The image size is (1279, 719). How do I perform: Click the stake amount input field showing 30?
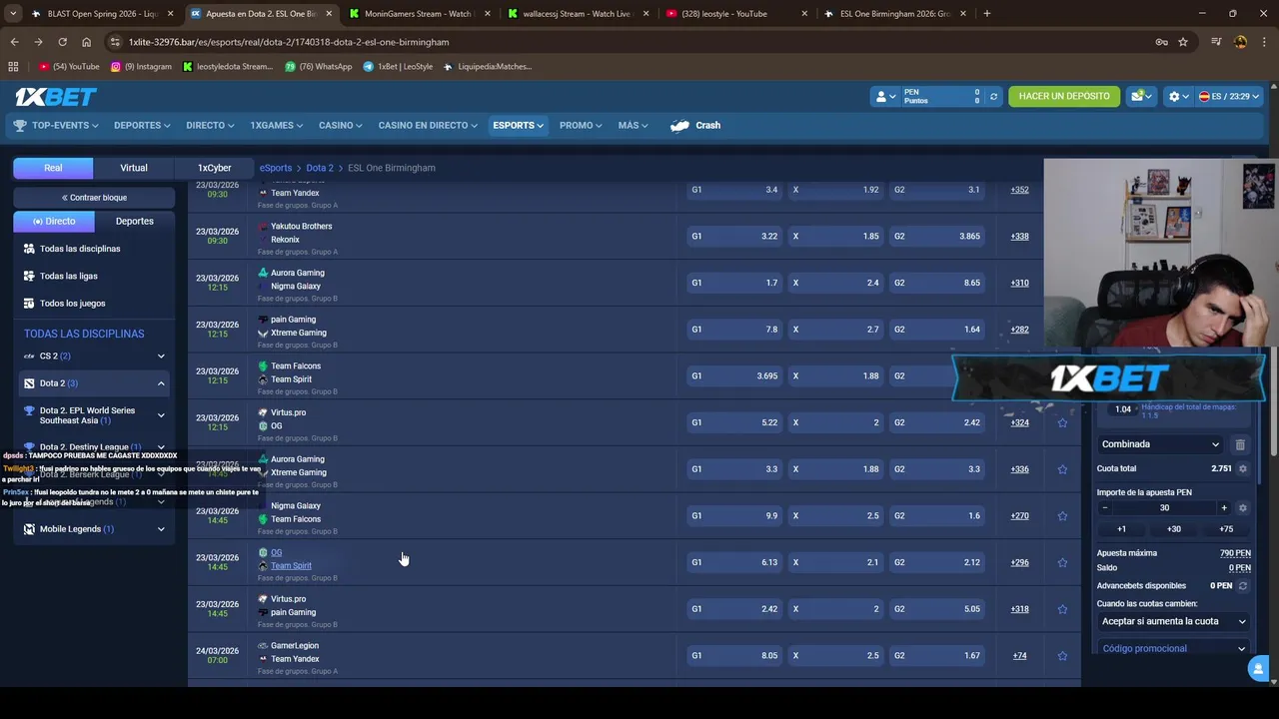pos(1164,508)
